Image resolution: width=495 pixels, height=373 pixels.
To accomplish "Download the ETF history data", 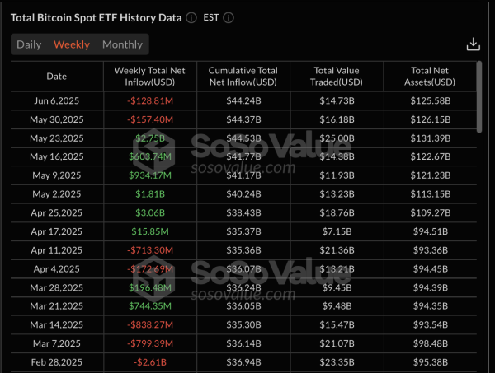I will click(473, 44).
